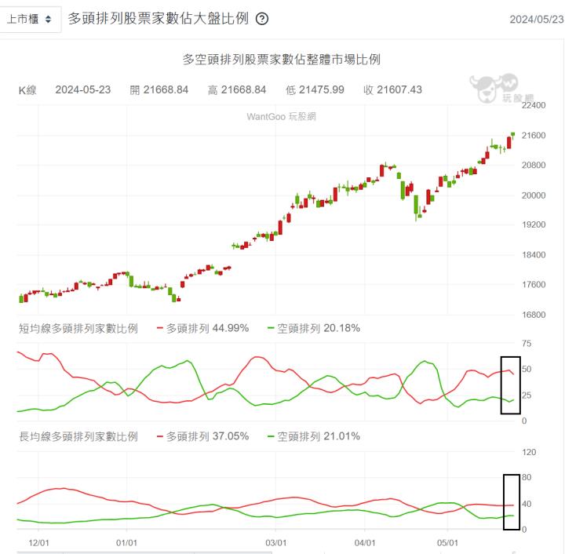Click the 03/01 x-axis date label
The image size is (565, 554).
coord(275,543)
